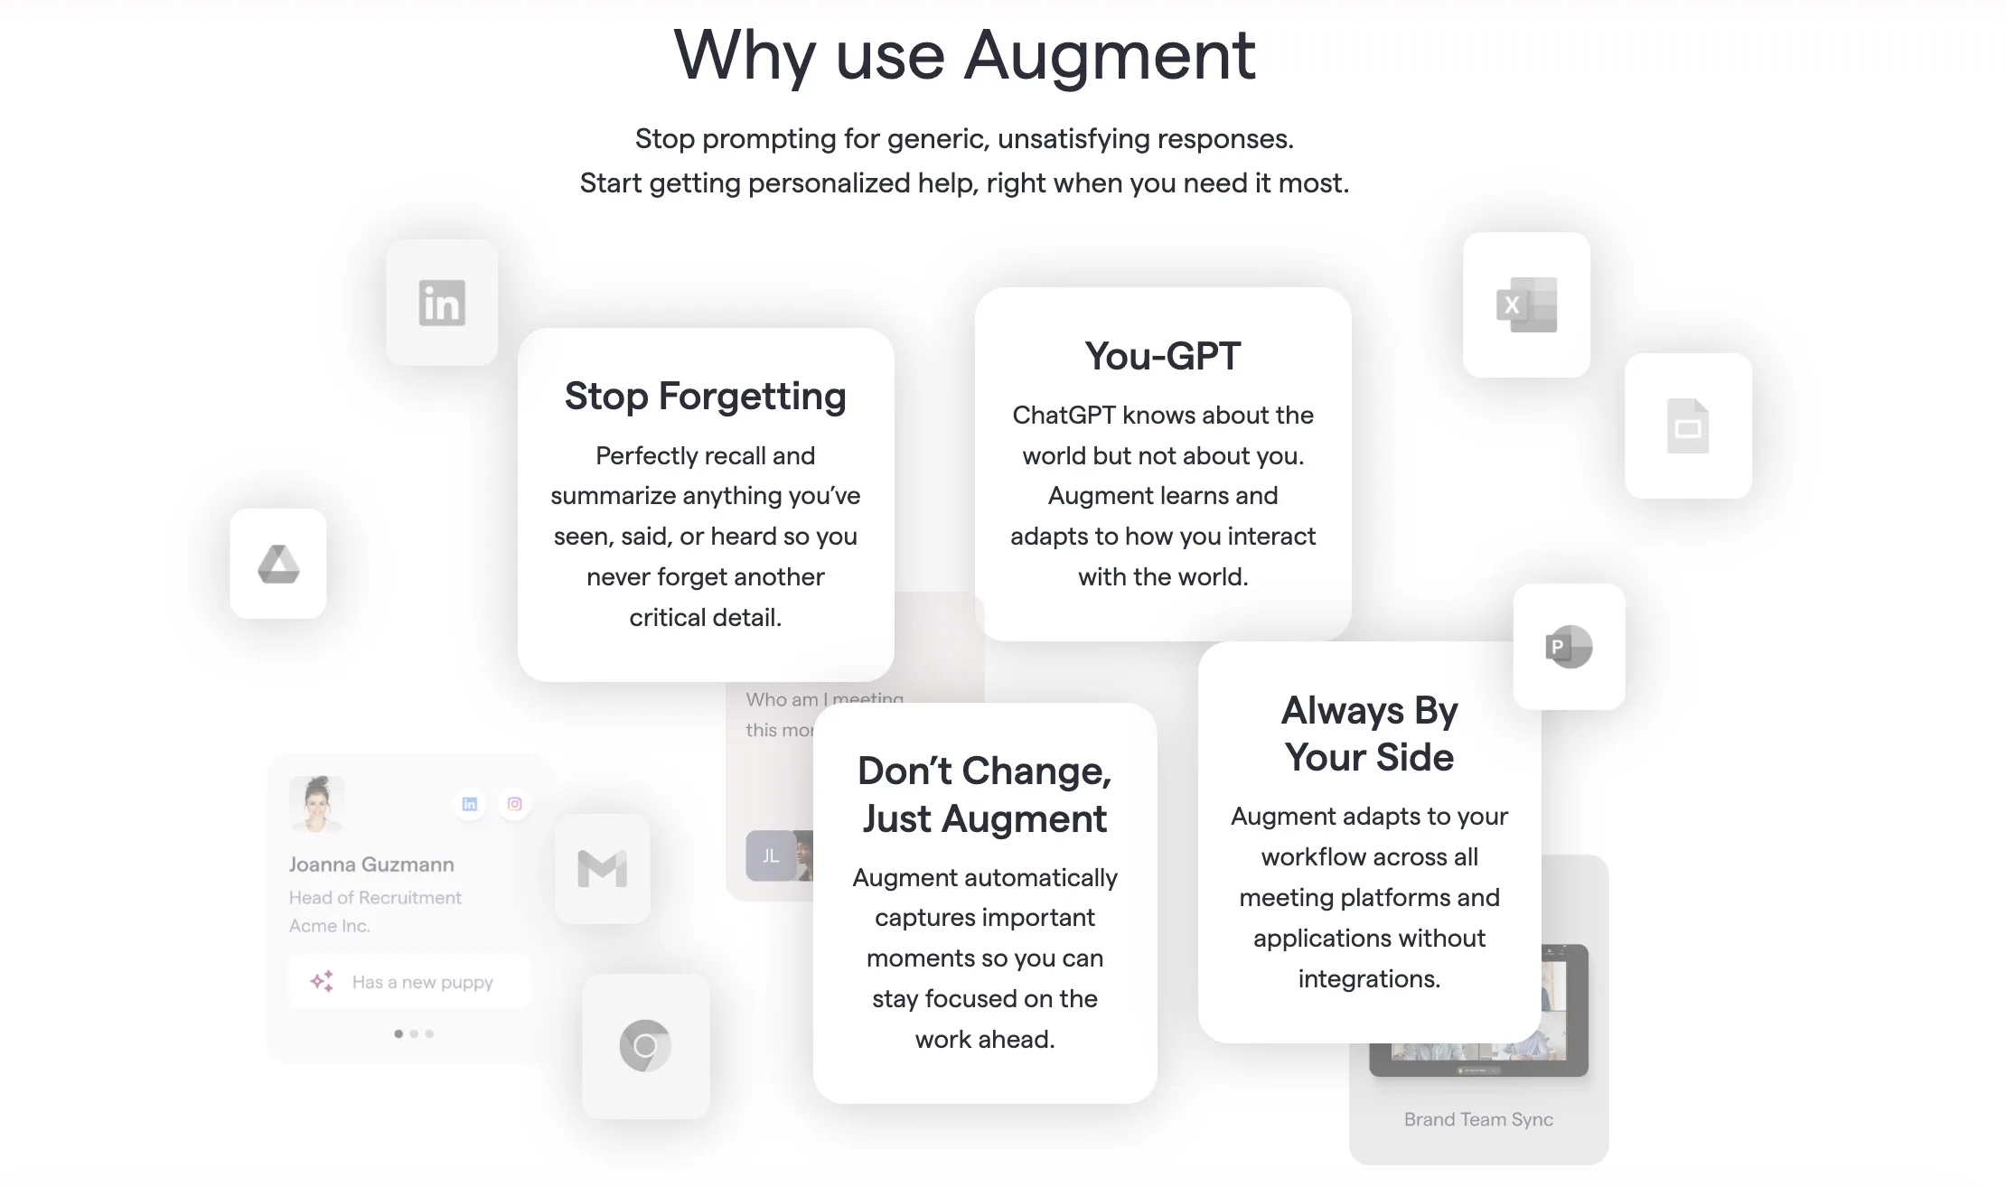Toggle Joanna Guzmann LinkedIn profile link

click(x=471, y=803)
